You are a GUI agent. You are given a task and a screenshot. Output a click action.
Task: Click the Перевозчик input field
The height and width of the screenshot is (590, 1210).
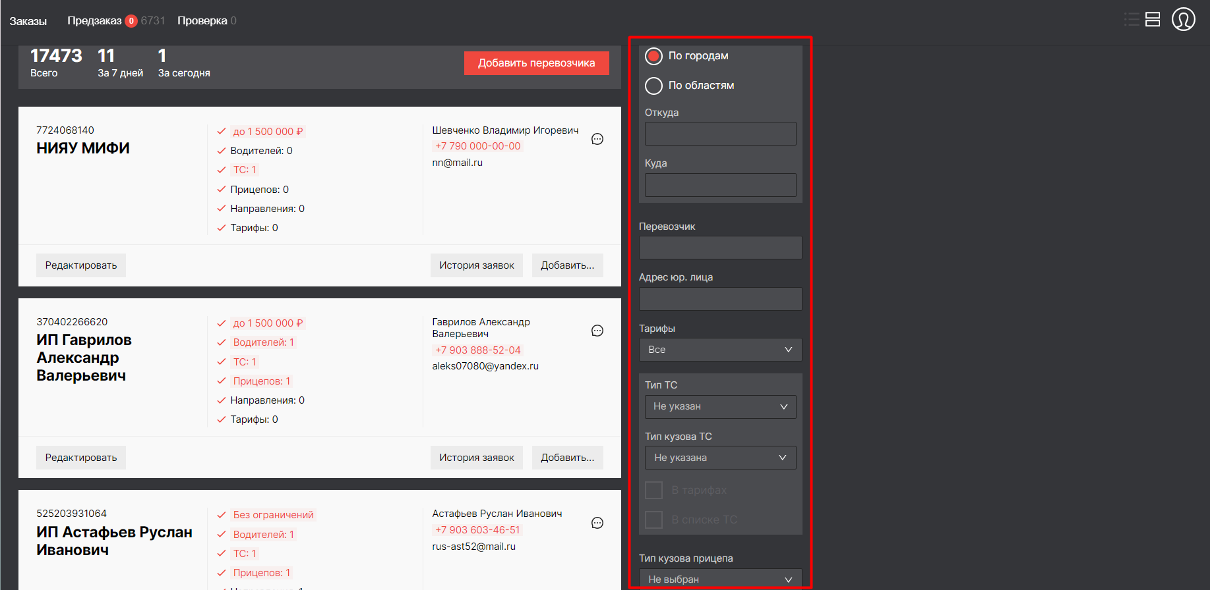click(720, 248)
